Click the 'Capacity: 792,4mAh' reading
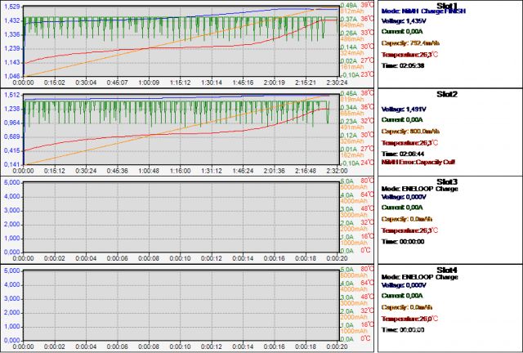 (x=410, y=43)
